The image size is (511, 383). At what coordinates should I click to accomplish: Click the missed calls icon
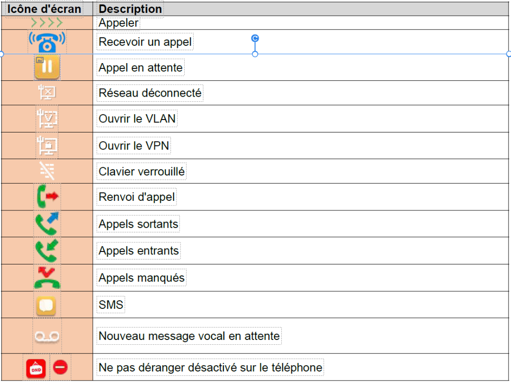pyautogui.click(x=47, y=277)
